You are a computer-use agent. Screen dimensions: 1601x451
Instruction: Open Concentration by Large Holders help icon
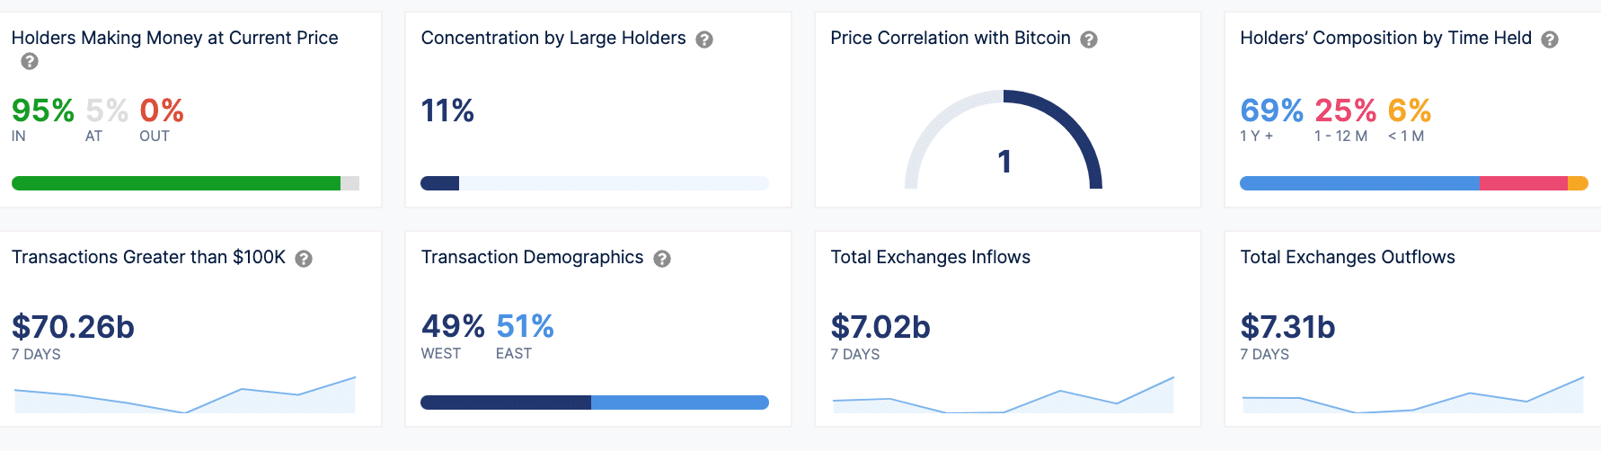coord(704,40)
